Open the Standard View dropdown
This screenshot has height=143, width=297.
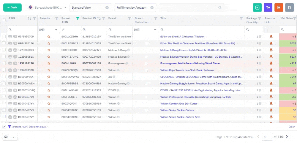pyautogui.click(x=90, y=7)
